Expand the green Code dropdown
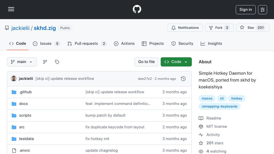 (176, 62)
